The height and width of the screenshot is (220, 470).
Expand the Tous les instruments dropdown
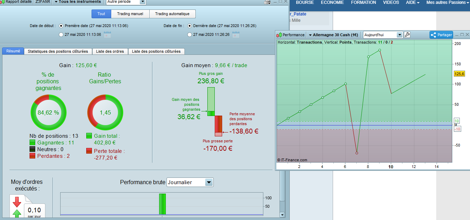78,2
